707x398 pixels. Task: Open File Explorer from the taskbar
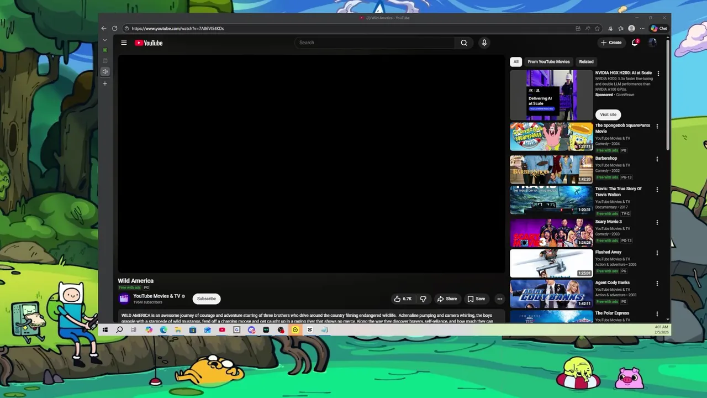(x=178, y=330)
